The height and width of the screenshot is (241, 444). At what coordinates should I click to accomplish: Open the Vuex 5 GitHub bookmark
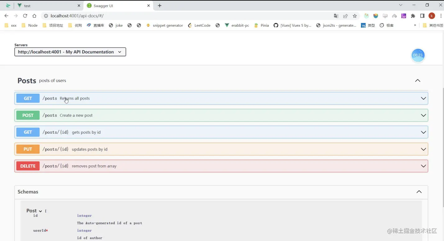[292, 25]
